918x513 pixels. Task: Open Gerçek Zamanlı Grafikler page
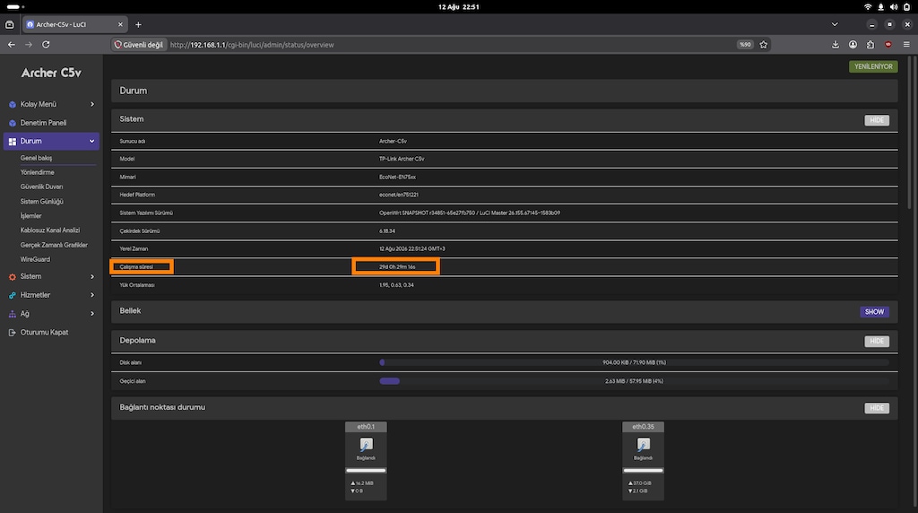click(54, 245)
